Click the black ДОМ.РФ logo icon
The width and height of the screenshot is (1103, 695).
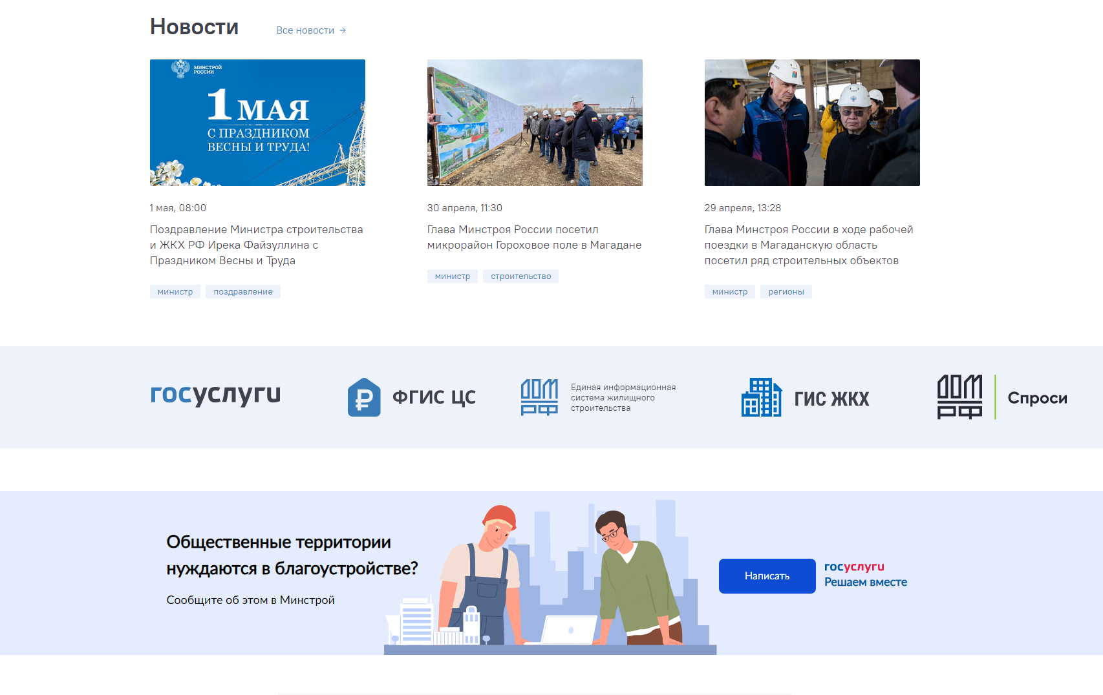click(960, 397)
